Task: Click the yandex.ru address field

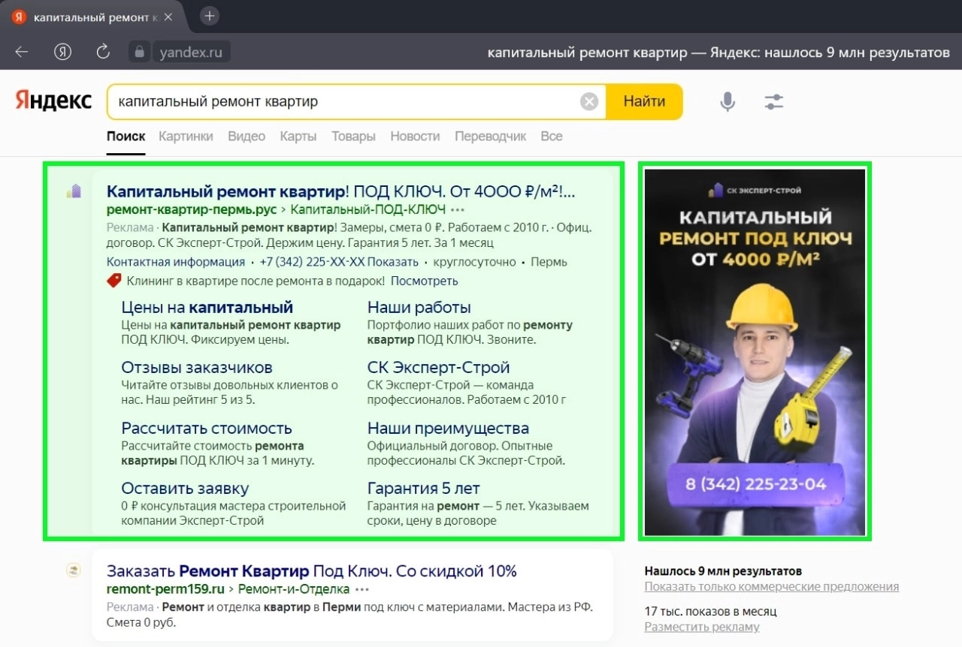Action: click(x=191, y=53)
